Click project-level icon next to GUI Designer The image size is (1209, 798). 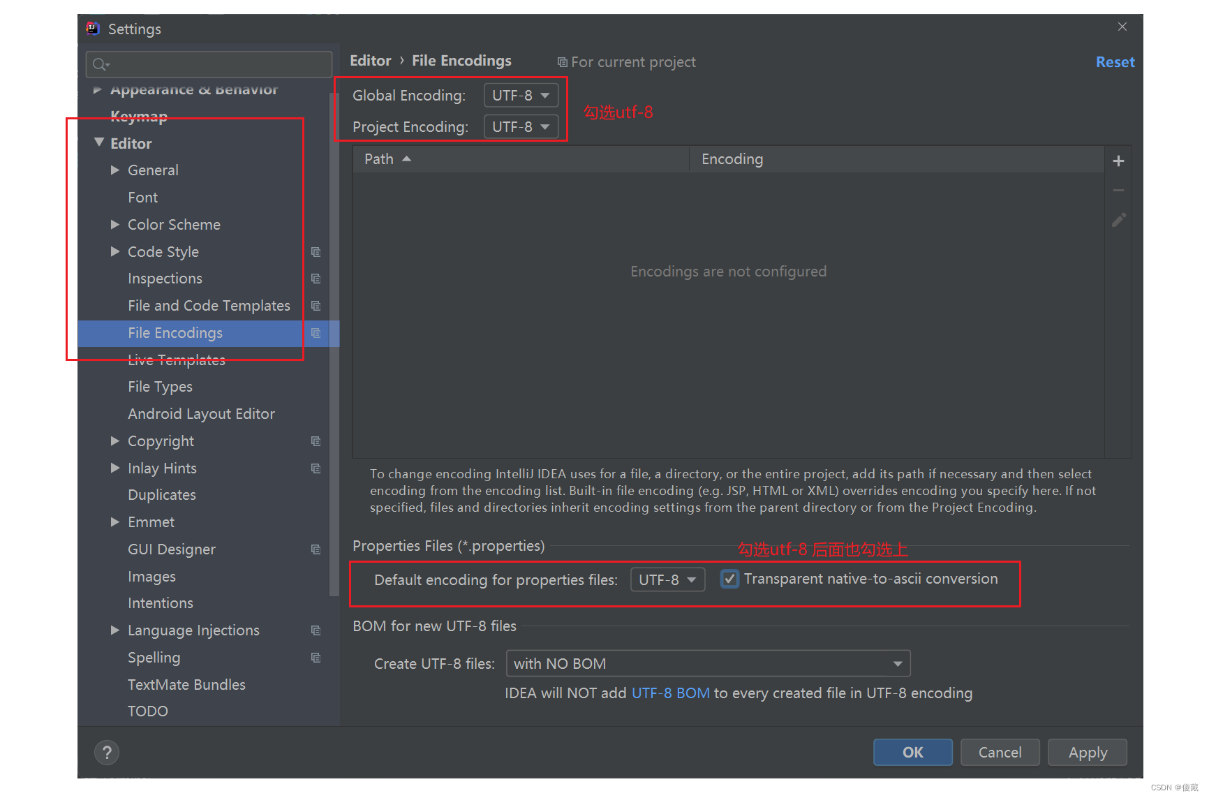pos(316,549)
